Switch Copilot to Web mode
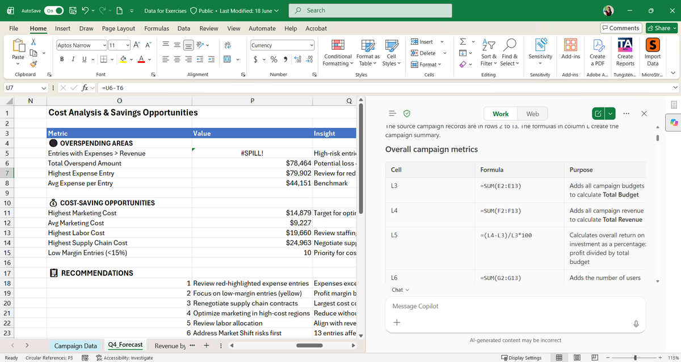 [533, 114]
